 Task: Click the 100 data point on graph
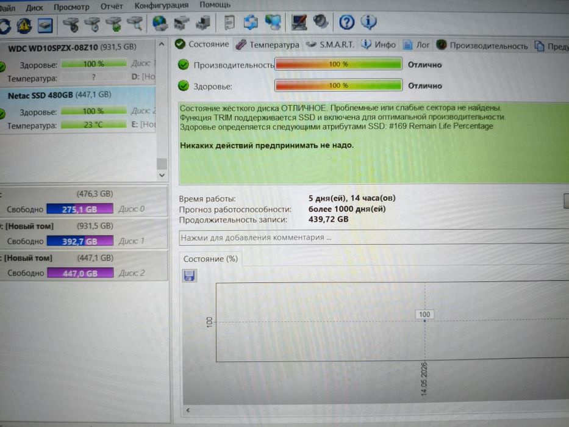coord(424,321)
